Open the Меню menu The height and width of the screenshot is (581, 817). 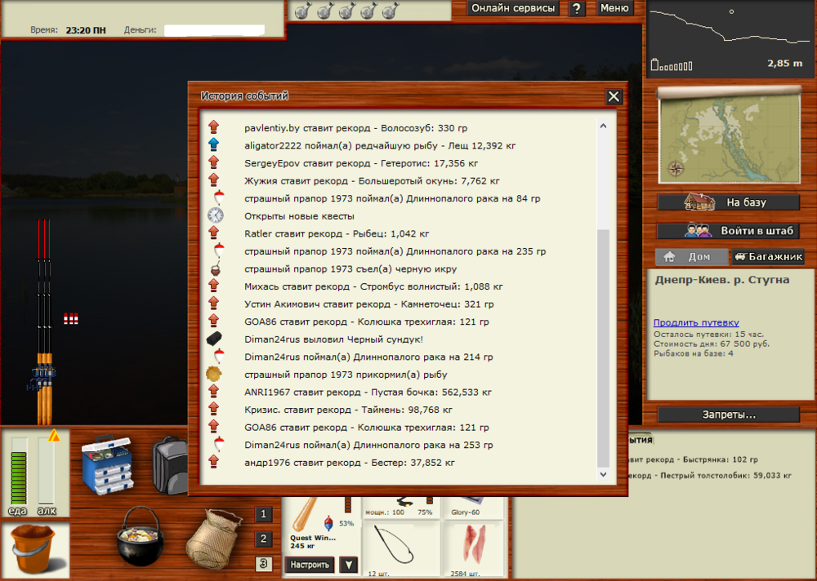(x=614, y=8)
